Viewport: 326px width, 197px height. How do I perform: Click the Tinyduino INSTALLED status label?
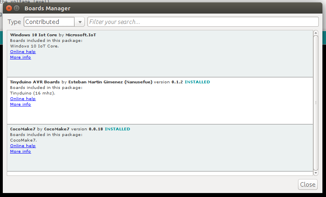pos(197,82)
